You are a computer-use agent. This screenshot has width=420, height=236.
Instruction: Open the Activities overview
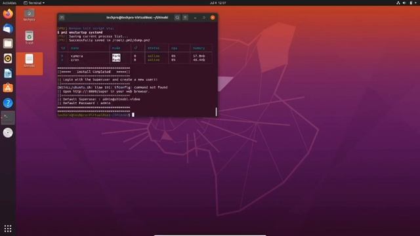point(9,3)
